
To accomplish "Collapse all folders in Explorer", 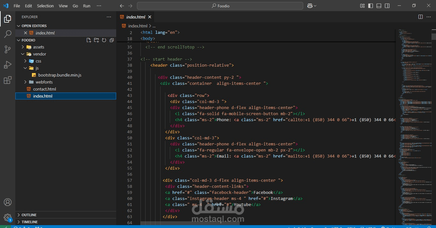I will coord(112,40).
